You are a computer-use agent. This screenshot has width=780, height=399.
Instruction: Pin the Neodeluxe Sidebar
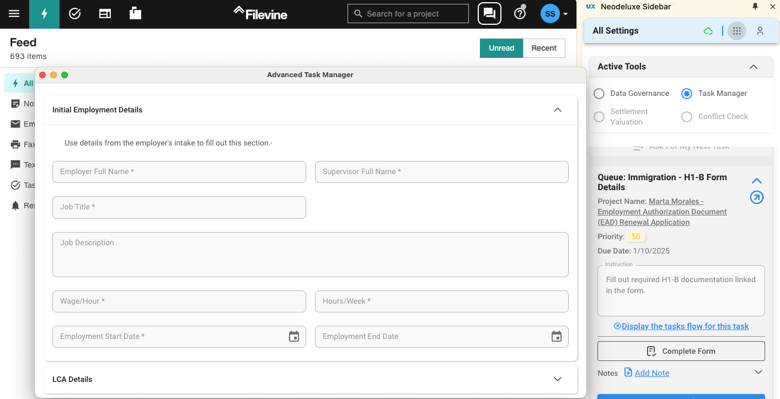pos(755,7)
